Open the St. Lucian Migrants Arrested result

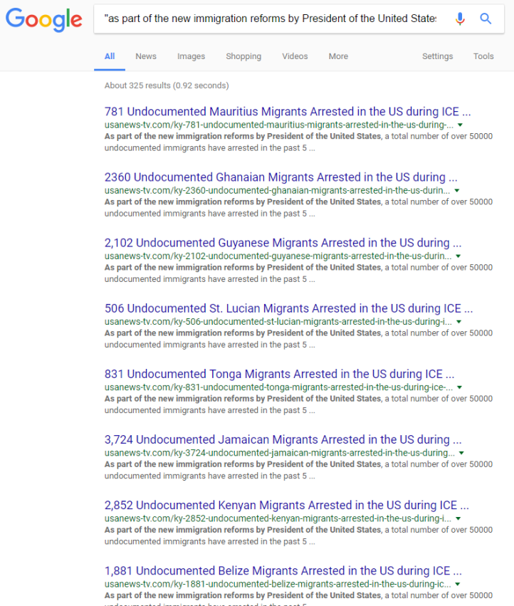[288, 308]
